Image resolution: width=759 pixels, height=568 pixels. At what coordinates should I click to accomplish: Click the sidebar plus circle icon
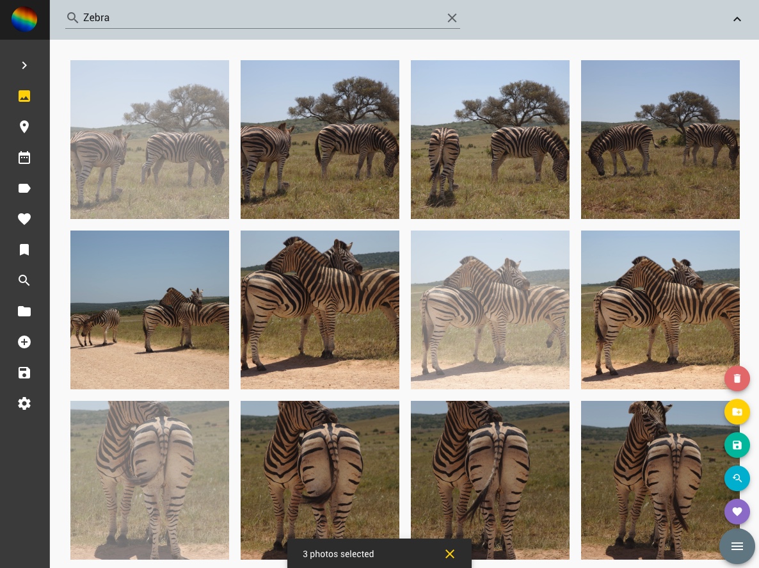pyautogui.click(x=24, y=342)
